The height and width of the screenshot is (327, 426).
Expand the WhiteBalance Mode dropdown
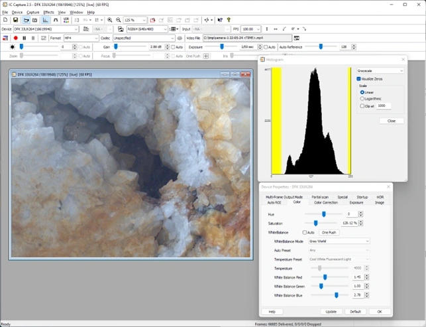point(339,241)
